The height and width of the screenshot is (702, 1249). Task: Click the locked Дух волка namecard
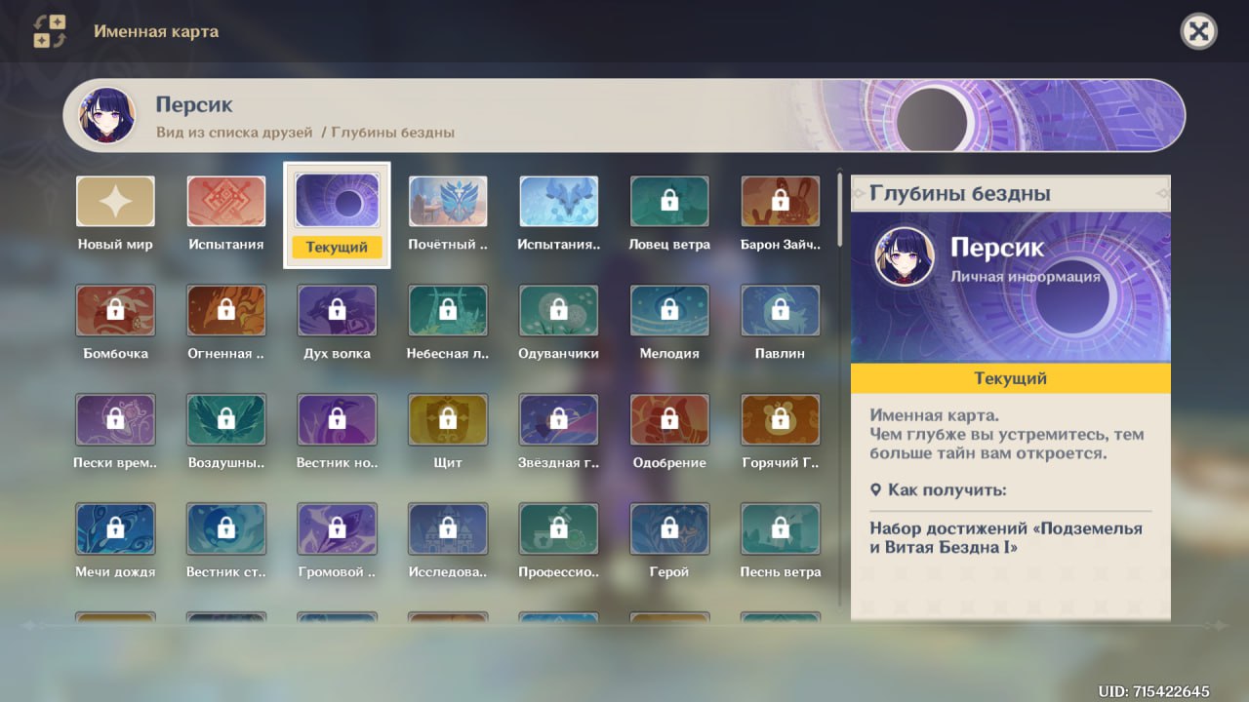coord(337,324)
